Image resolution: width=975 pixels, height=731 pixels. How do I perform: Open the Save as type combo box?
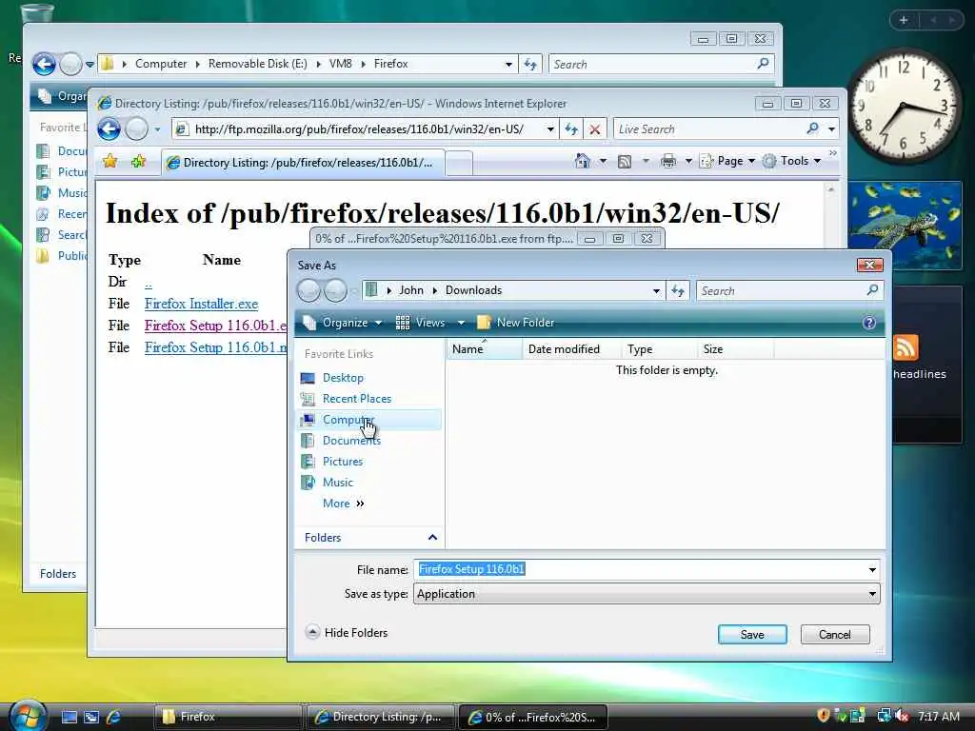tap(647, 594)
